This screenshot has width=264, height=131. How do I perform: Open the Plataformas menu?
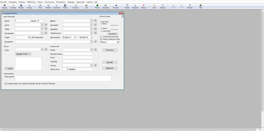(x=31, y=2)
